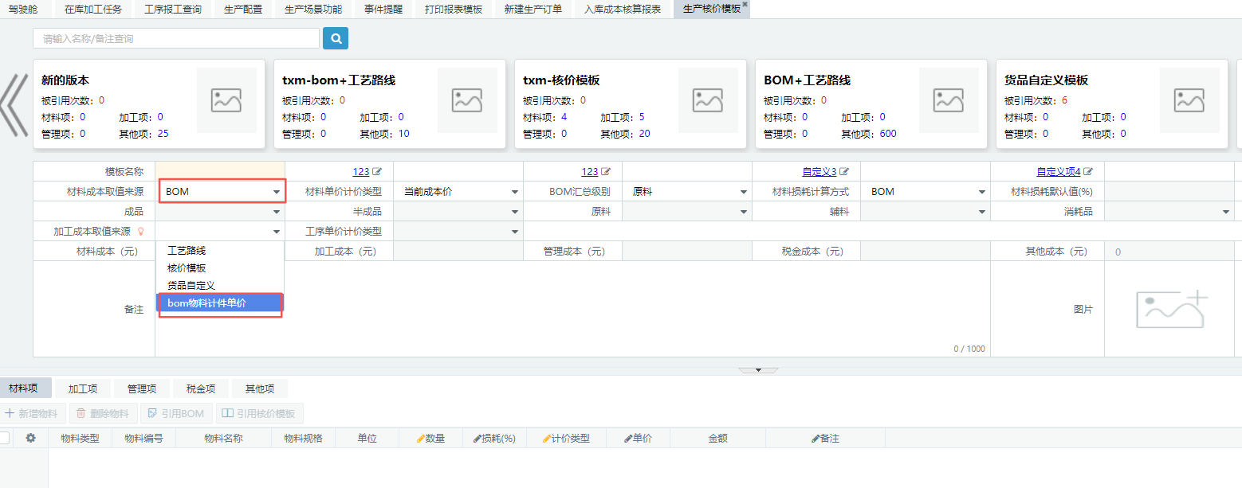The height and width of the screenshot is (488, 1242).
Task: Click the edit pencil beside 自定义项4
Action: pos(1088,171)
